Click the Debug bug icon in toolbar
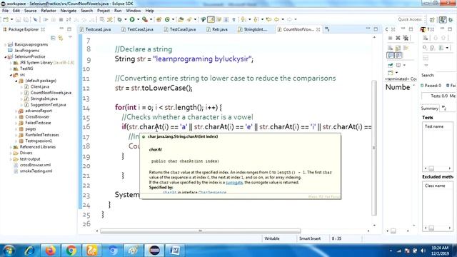Viewport: 457px width, 257px height. (119, 19)
